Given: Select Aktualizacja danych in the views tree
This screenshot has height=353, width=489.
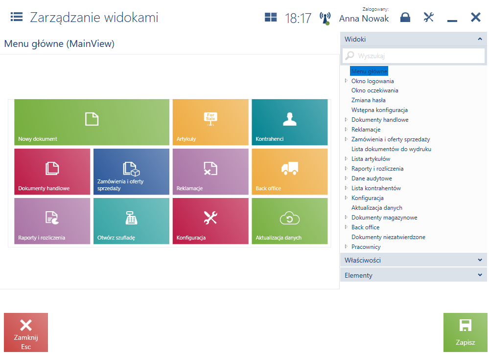Looking at the screenshot, I should (x=377, y=207).
